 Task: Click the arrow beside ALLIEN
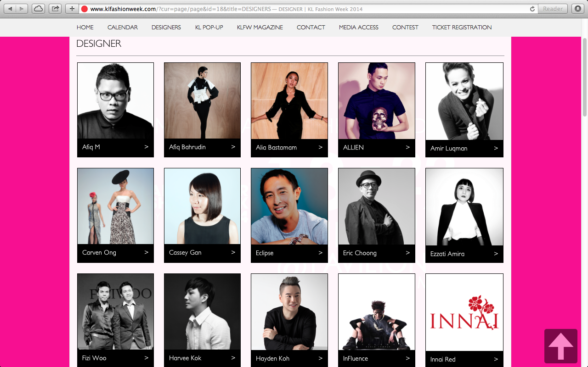[408, 147]
